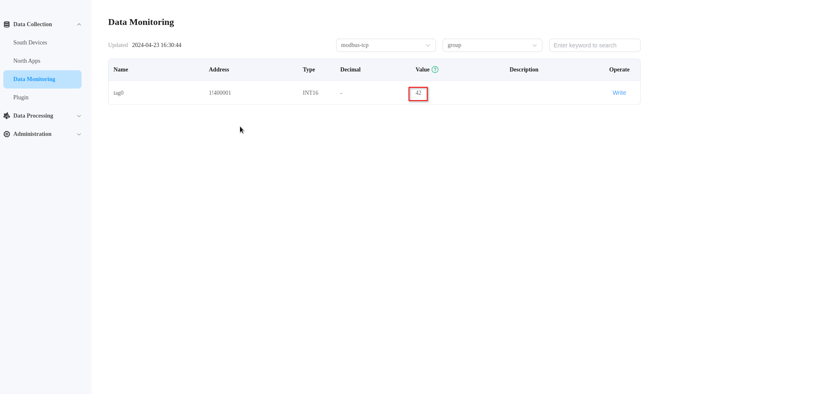837x394 pixels.
Task: Expand the Data Processing section
Action: tap(79, 116)
